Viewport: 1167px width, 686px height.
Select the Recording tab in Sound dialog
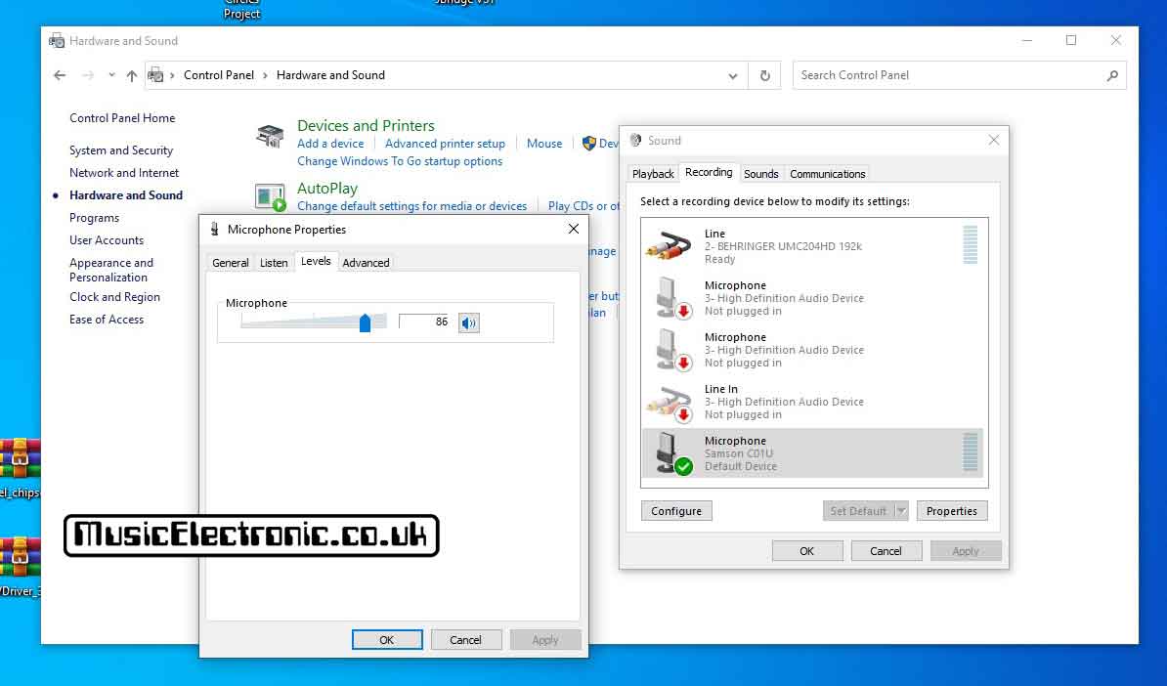pyautogui.click(x=709, y=172)
